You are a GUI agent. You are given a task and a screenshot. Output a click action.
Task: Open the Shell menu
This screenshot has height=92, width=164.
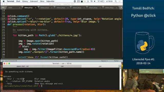click(18, 1)
